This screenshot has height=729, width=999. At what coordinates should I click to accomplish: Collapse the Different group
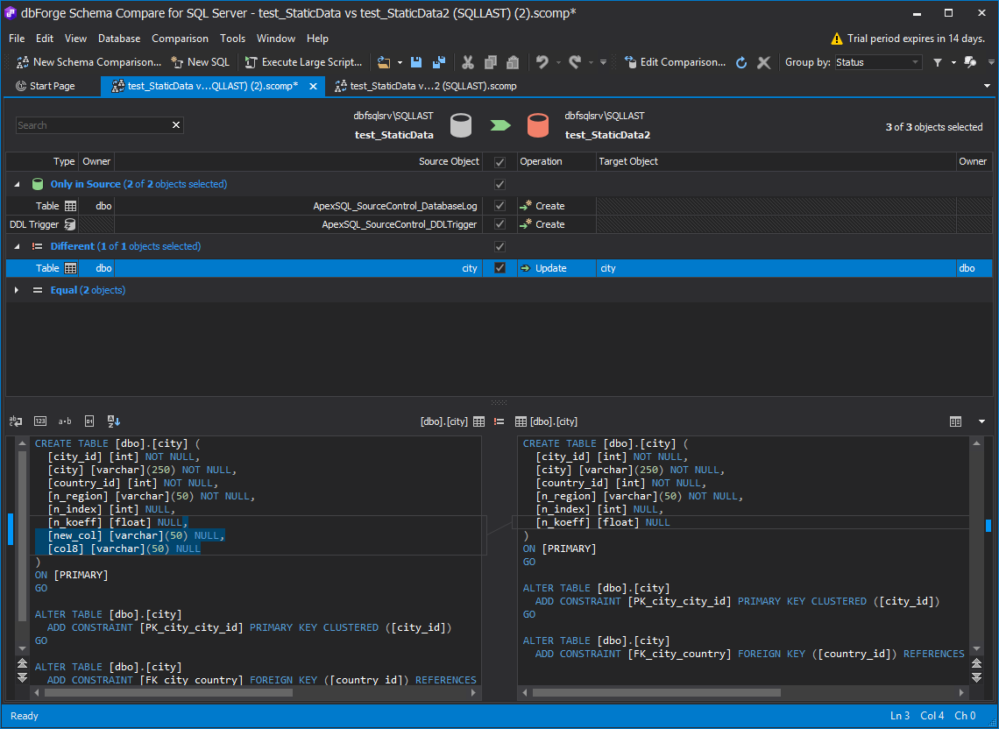coord(18,246)
